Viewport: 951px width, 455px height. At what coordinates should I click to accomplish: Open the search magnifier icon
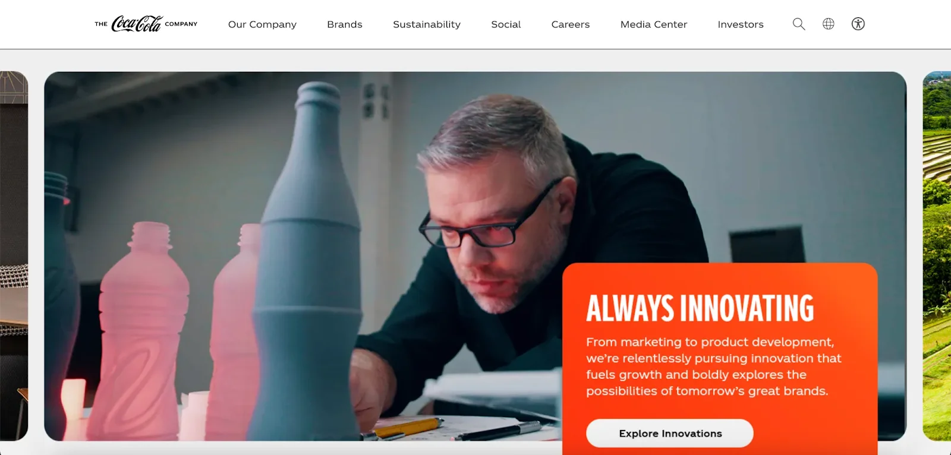tap(799, 24)
